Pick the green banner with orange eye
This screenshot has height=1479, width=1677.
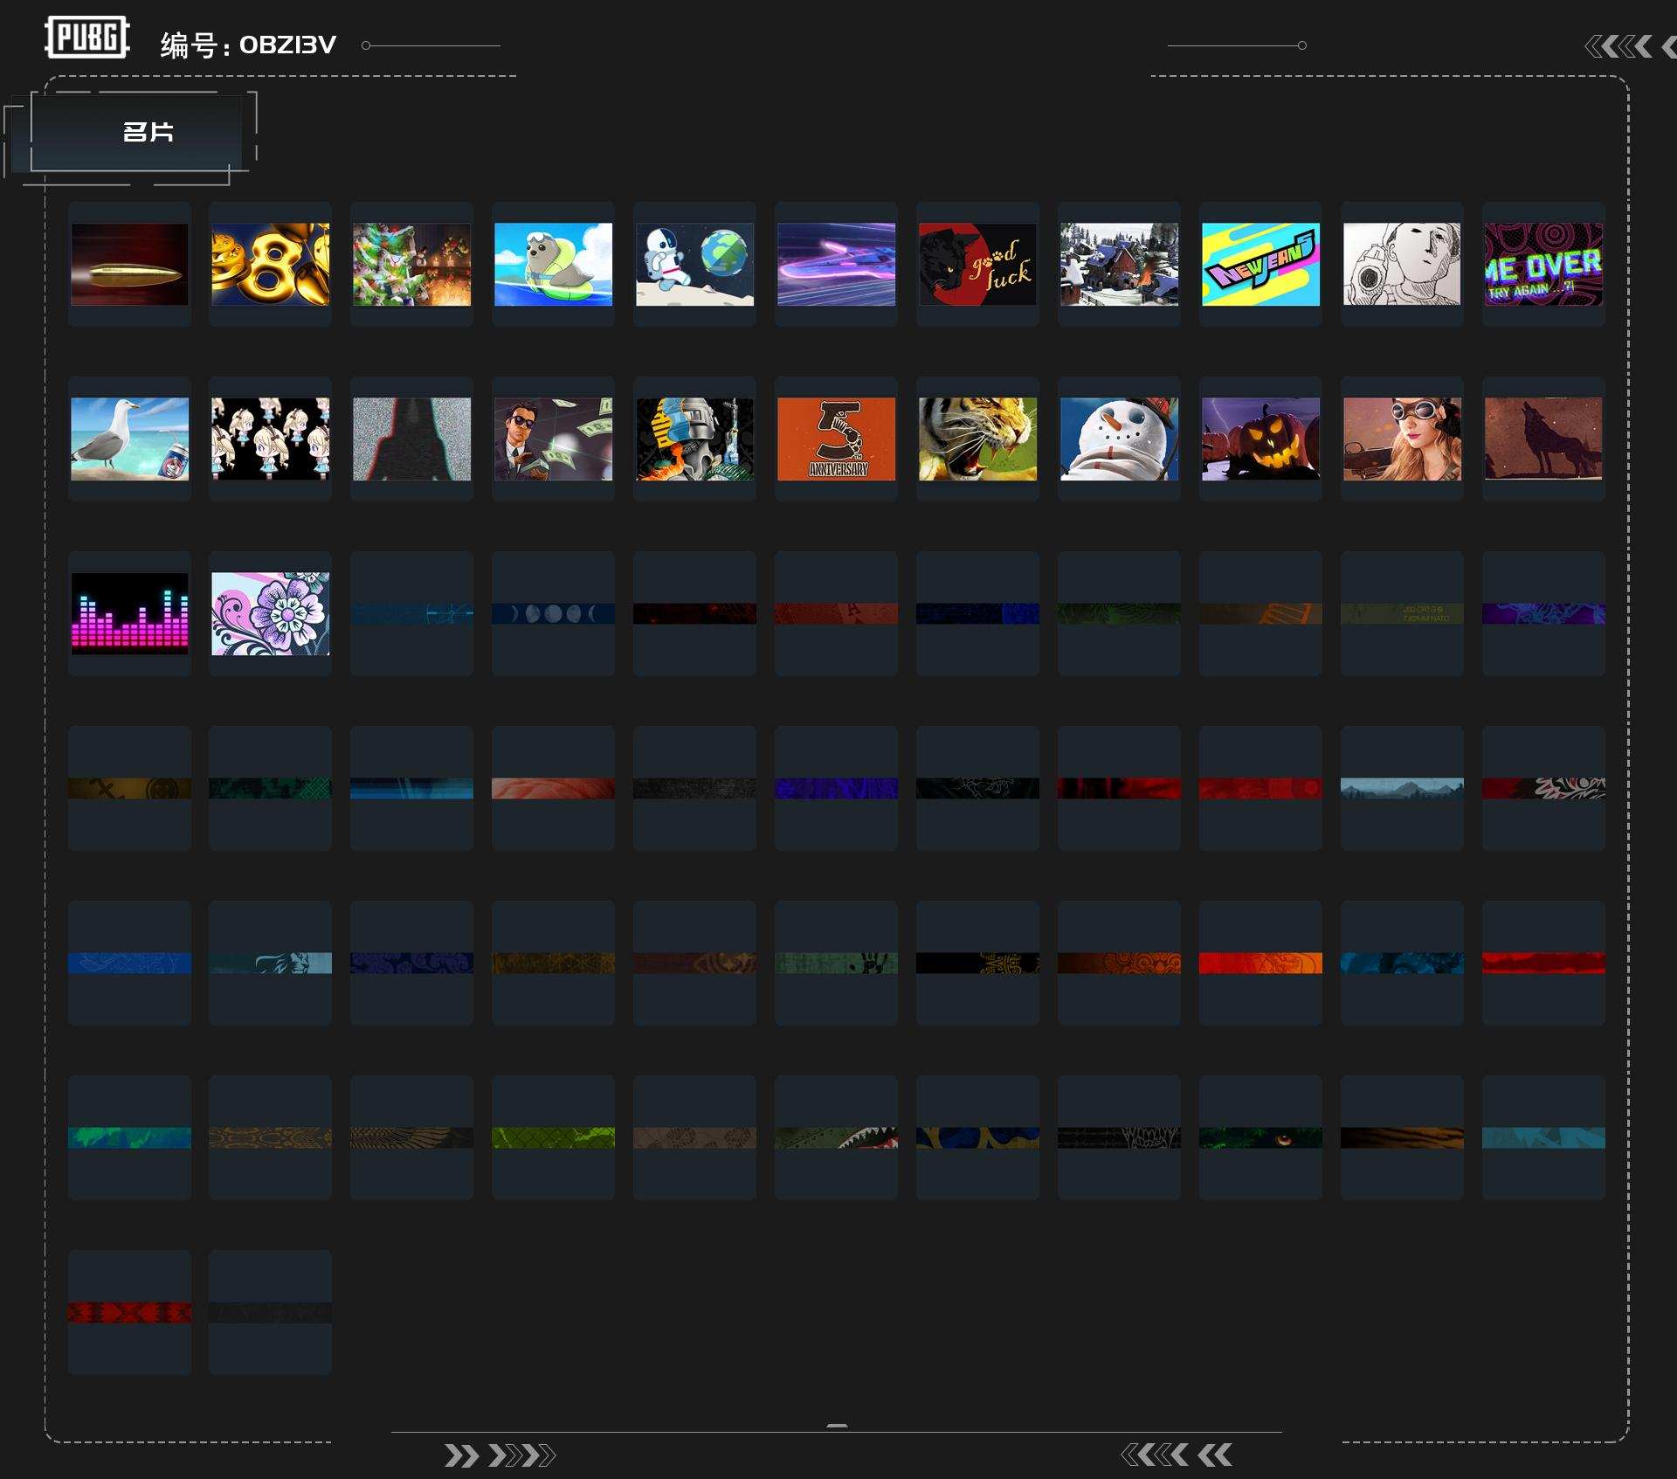1261,1137
